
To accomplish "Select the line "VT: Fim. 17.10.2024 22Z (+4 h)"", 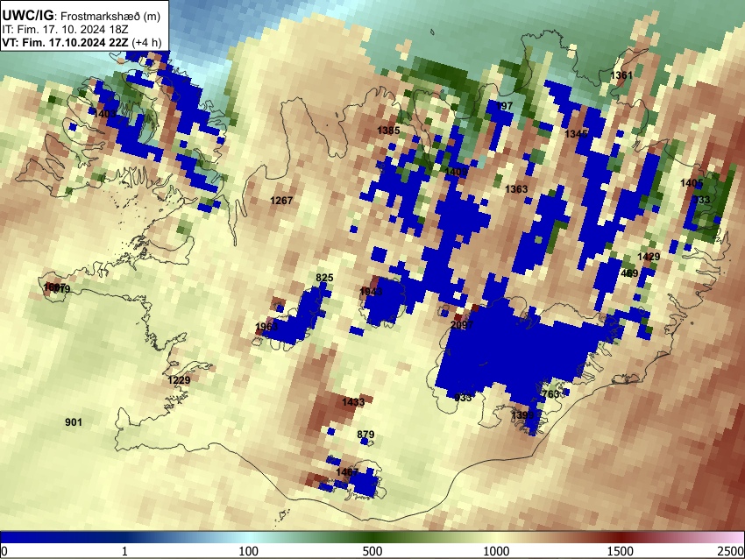I will coord(82,42).
